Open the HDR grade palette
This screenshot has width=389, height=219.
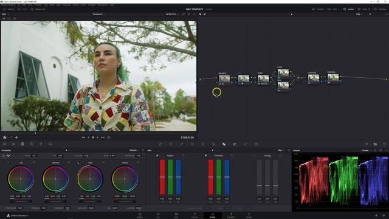coord(32,144)
